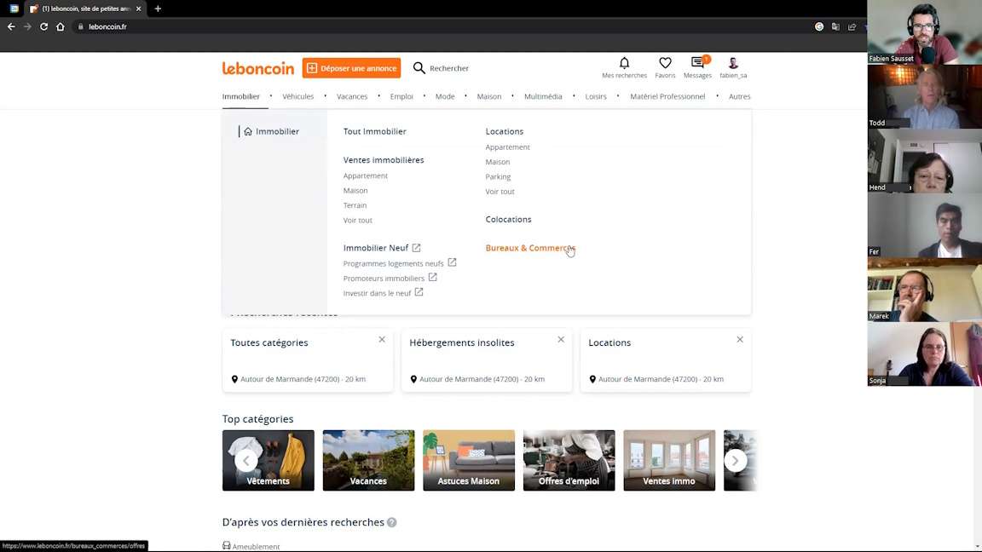Choose Maison under Ventes immobilières

(x=355, y=190)
